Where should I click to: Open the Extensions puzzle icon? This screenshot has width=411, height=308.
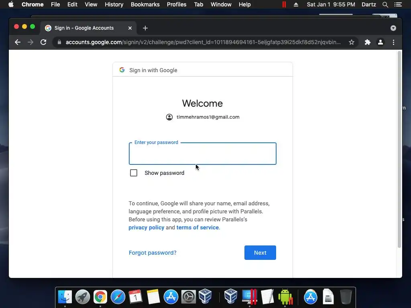pos(368,42)
